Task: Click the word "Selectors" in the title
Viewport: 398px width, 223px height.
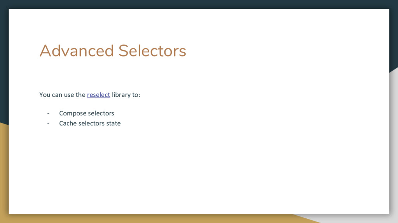Action: coord(152,51)
